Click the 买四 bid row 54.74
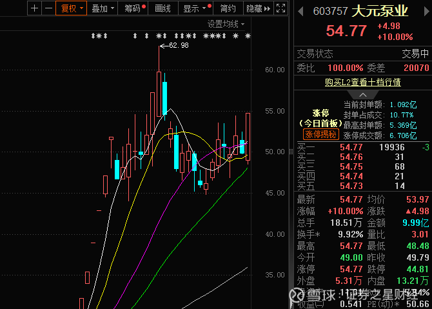 363,176
